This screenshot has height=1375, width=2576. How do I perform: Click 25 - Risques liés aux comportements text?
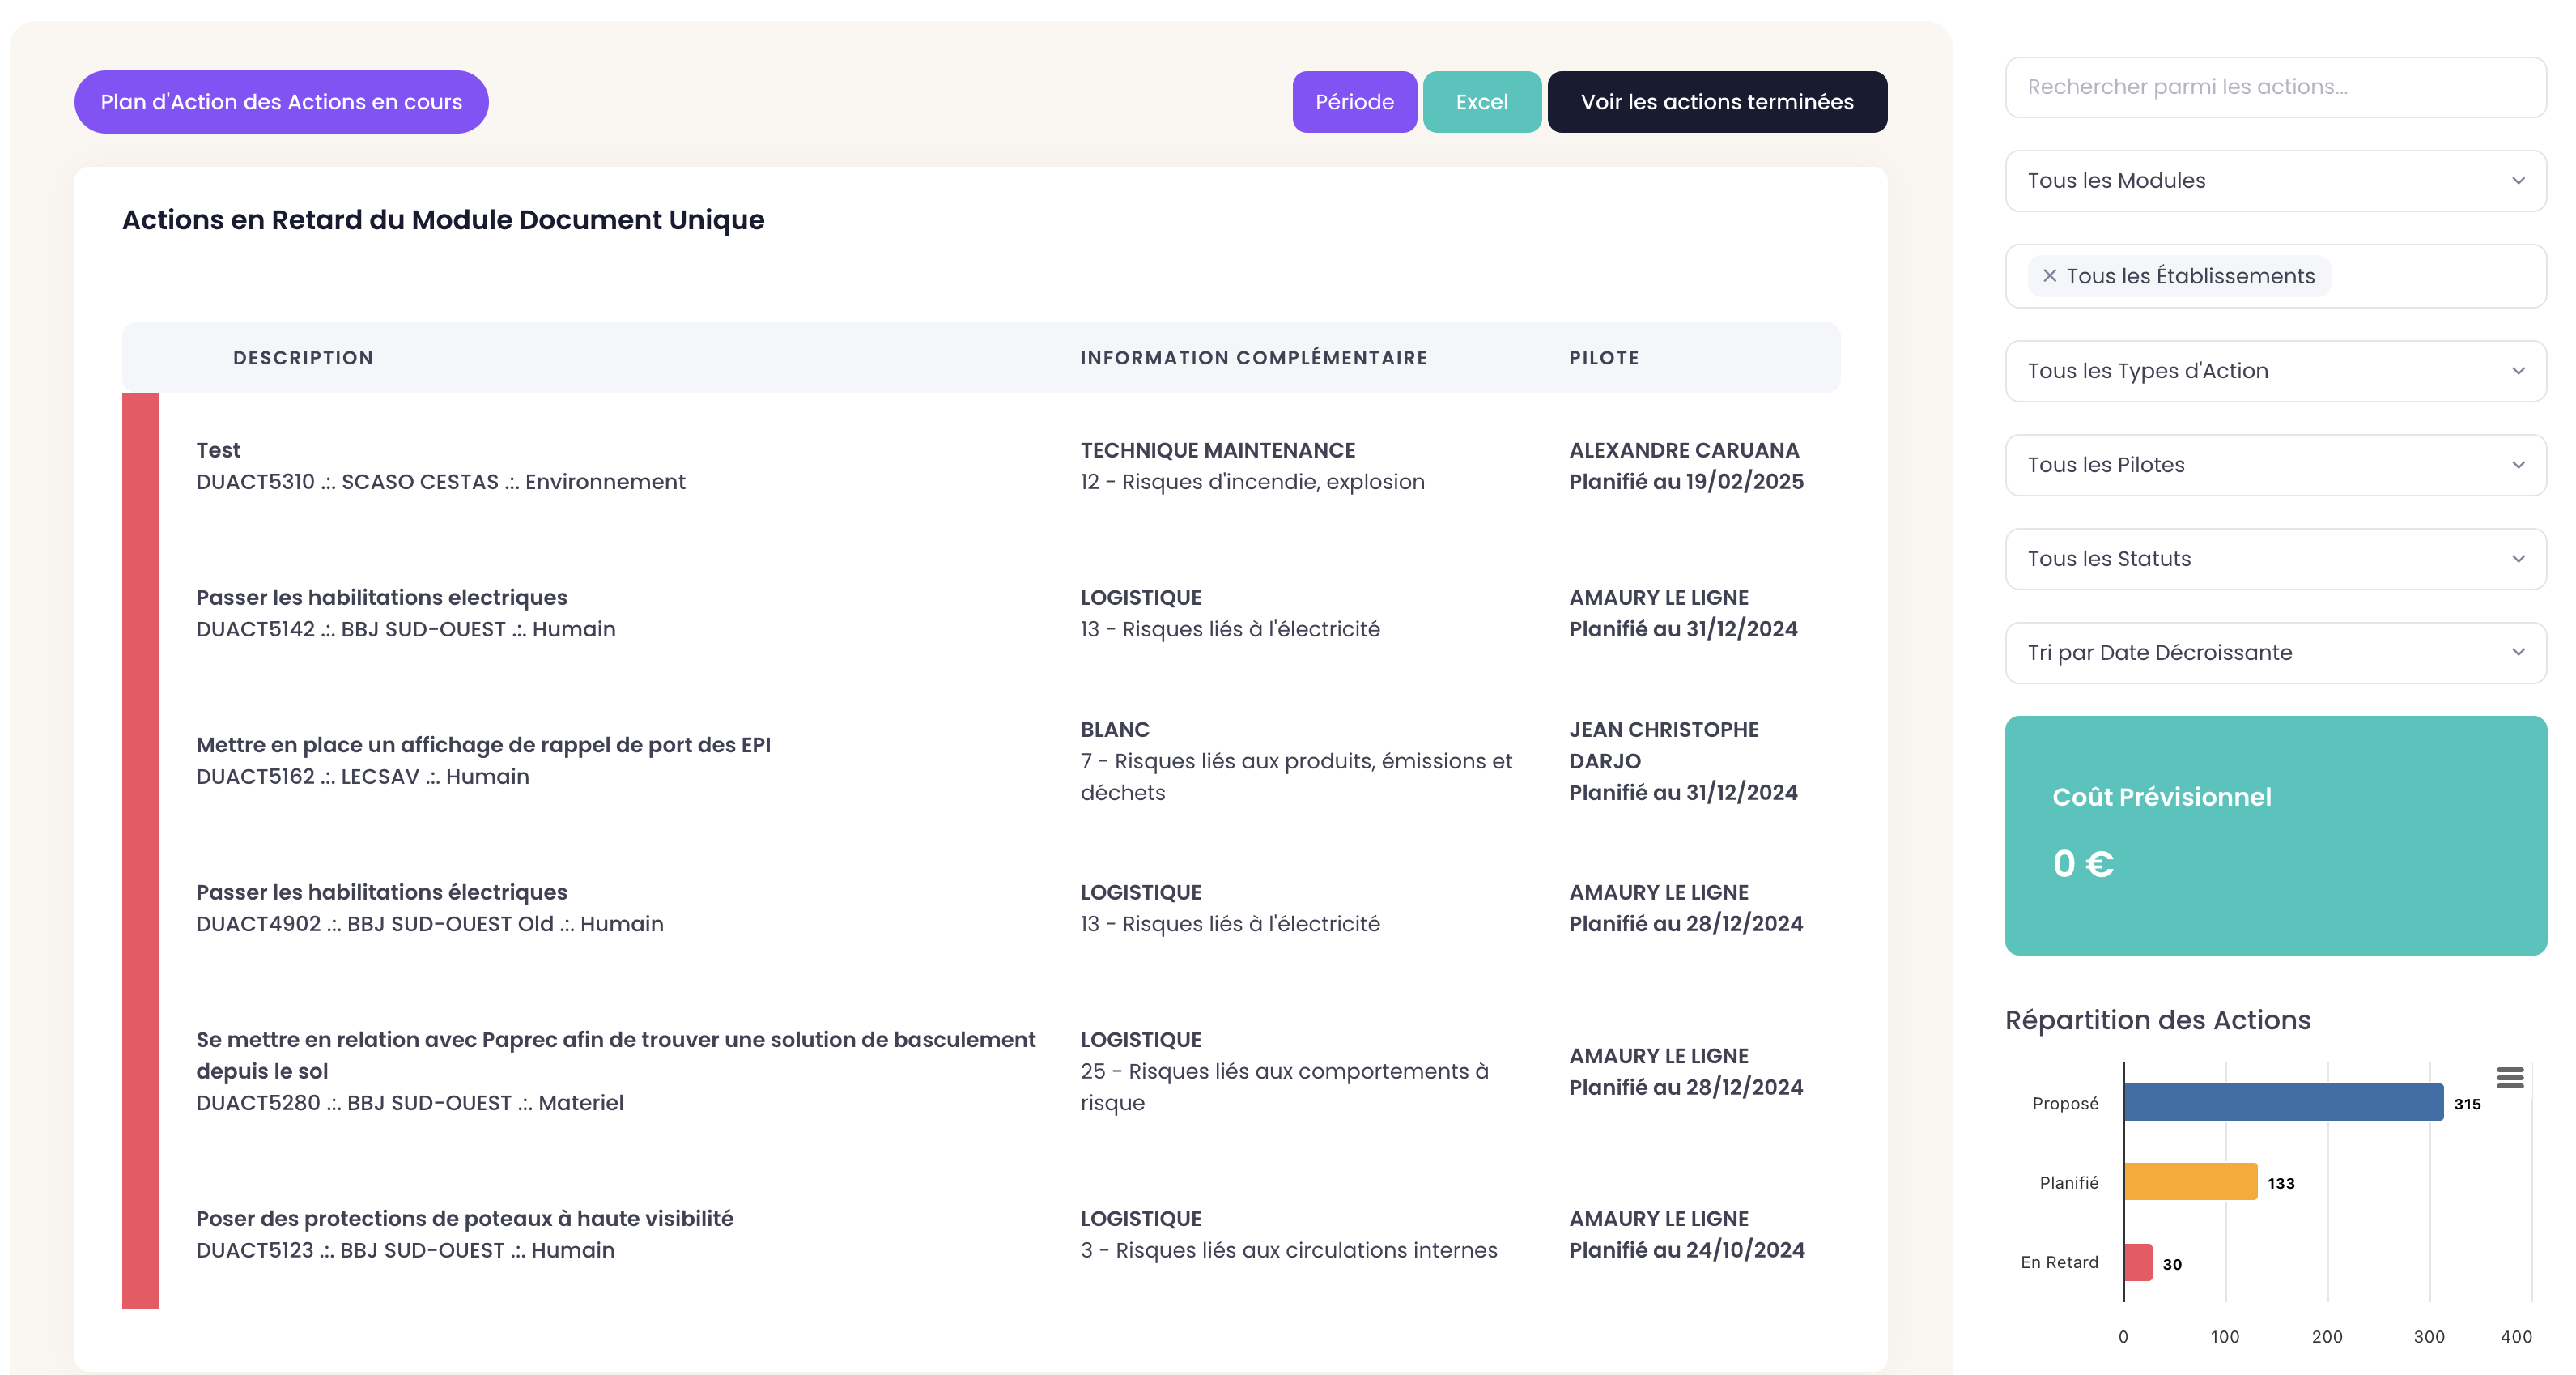[x=1284, y=1087]
